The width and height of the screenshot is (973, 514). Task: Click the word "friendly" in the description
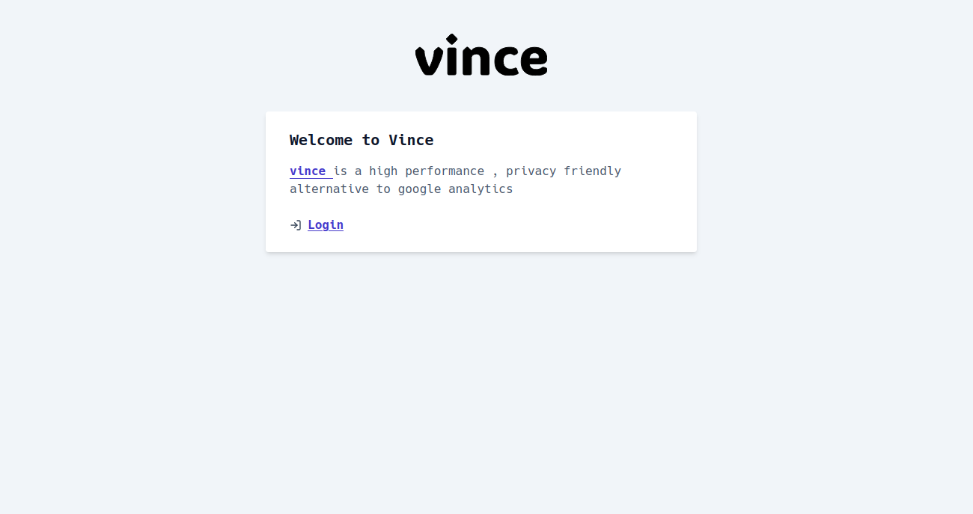click(593, 171)
